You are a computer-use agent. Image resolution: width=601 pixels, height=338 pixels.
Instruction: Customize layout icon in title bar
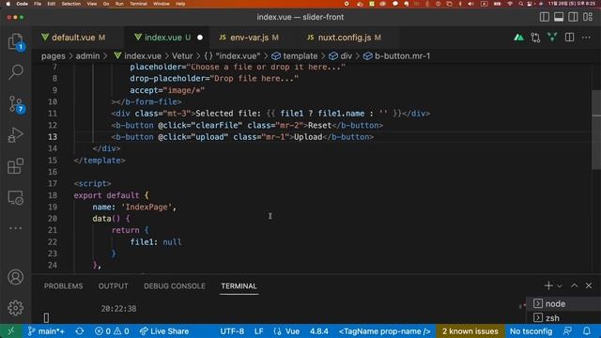coord(588,17)
